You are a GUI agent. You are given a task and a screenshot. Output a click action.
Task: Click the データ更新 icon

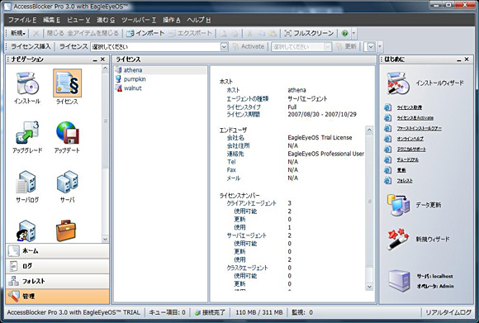tap(398, 205)
